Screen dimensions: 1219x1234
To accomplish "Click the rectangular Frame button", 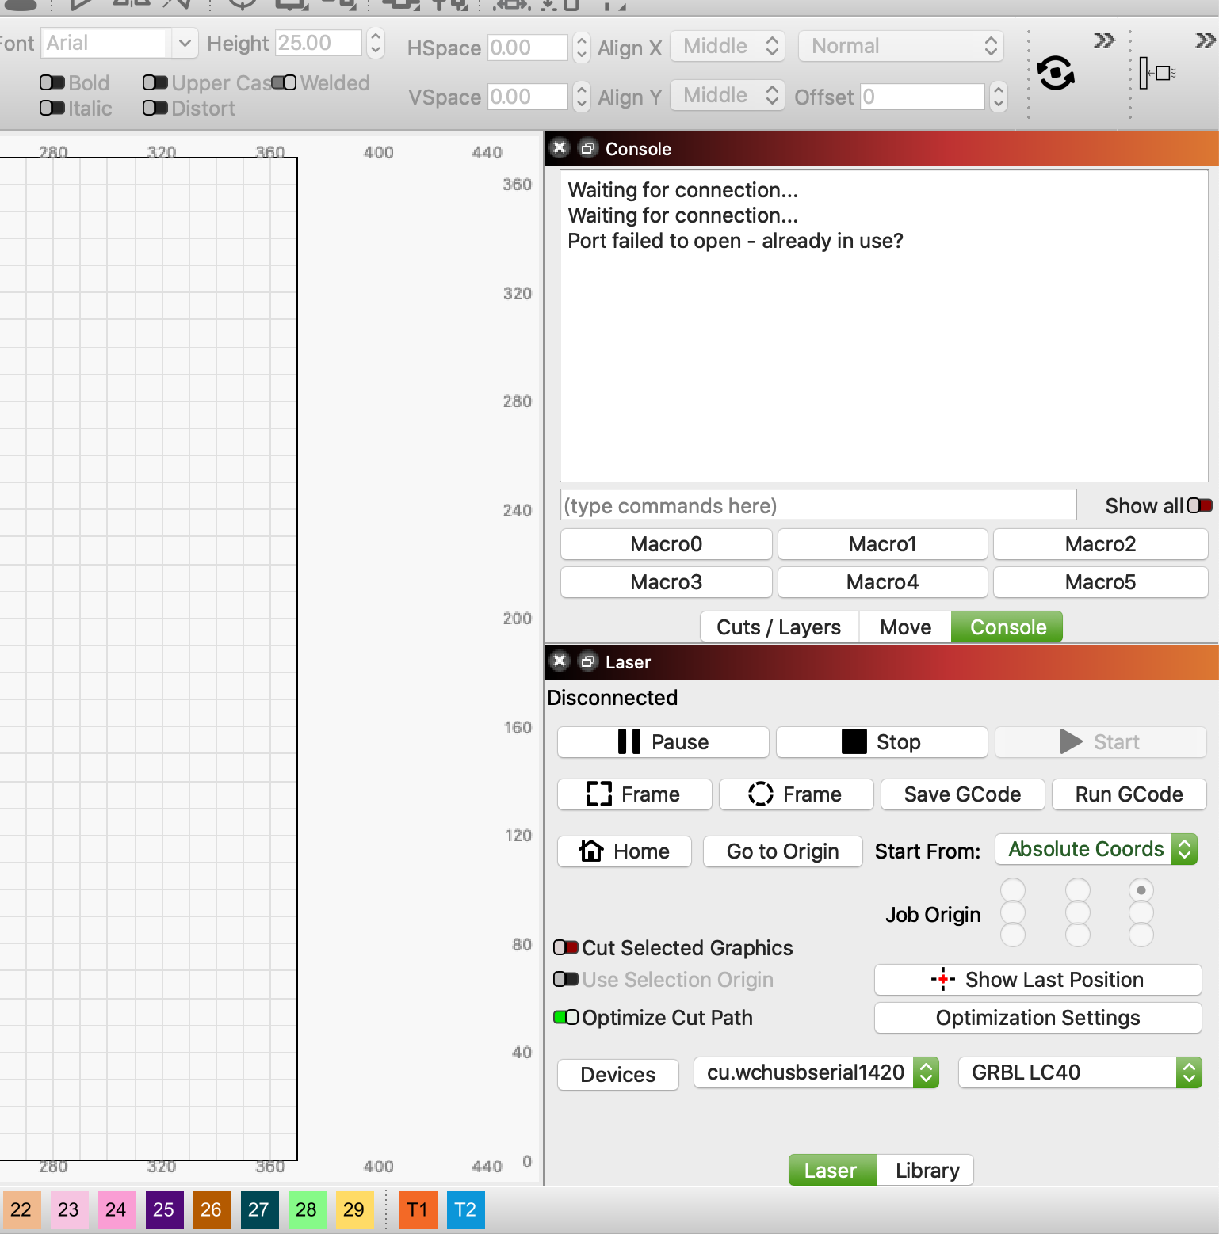I will (634, 794).
